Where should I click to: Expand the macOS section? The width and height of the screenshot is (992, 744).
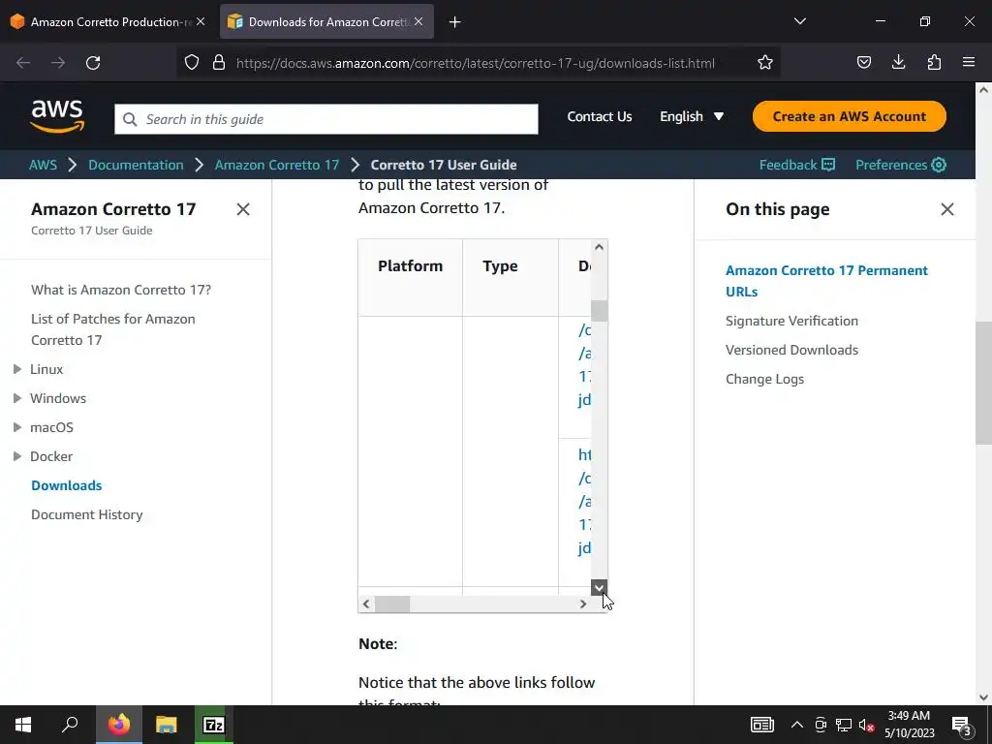pyautogui.click(x=17, y=427)
